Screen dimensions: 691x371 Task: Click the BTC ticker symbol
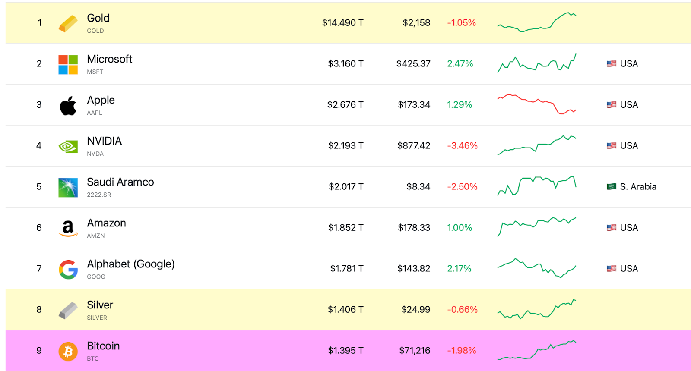tap(93, 358)
